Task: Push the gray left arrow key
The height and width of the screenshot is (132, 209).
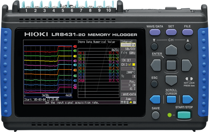Action: click(x=156, y=65)
